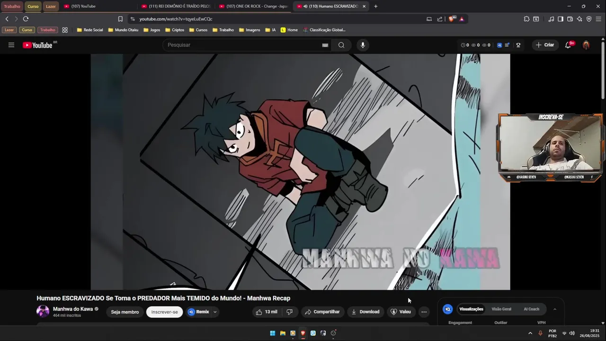Open the vidIQ list icon in header
Screen dimensions: 606x341
(x=508, y=45)
